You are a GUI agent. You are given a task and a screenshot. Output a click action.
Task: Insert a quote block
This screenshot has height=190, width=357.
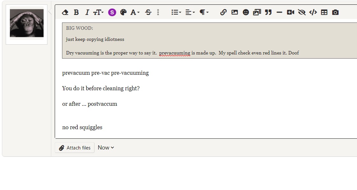[268, 12]
